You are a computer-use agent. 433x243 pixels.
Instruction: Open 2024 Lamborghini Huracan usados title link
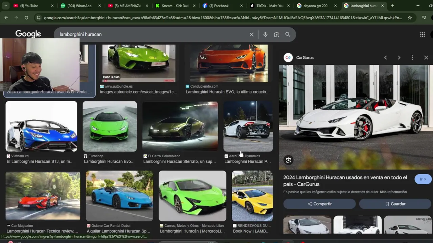(345, 181)
